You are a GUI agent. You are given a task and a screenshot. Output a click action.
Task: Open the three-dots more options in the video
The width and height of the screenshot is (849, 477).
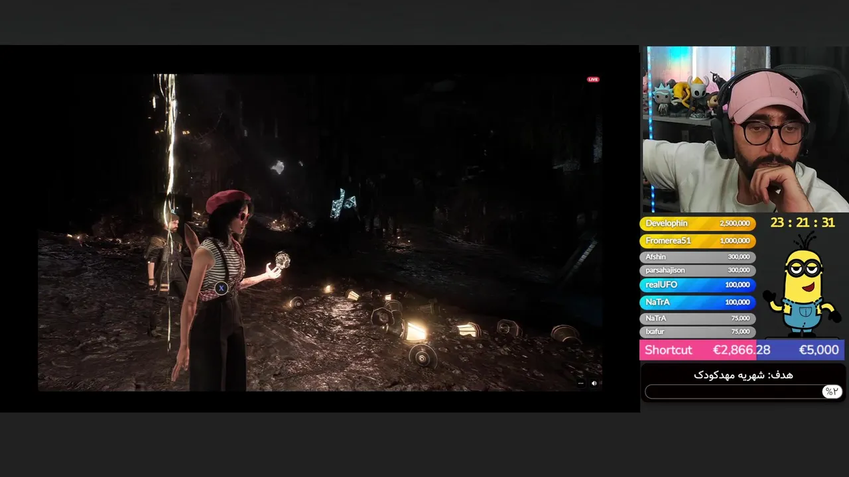(x=580, y=383)
